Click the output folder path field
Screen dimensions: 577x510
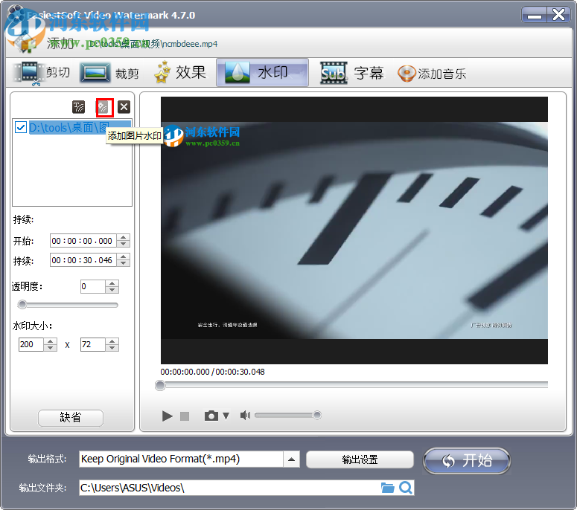pos(229,488)
